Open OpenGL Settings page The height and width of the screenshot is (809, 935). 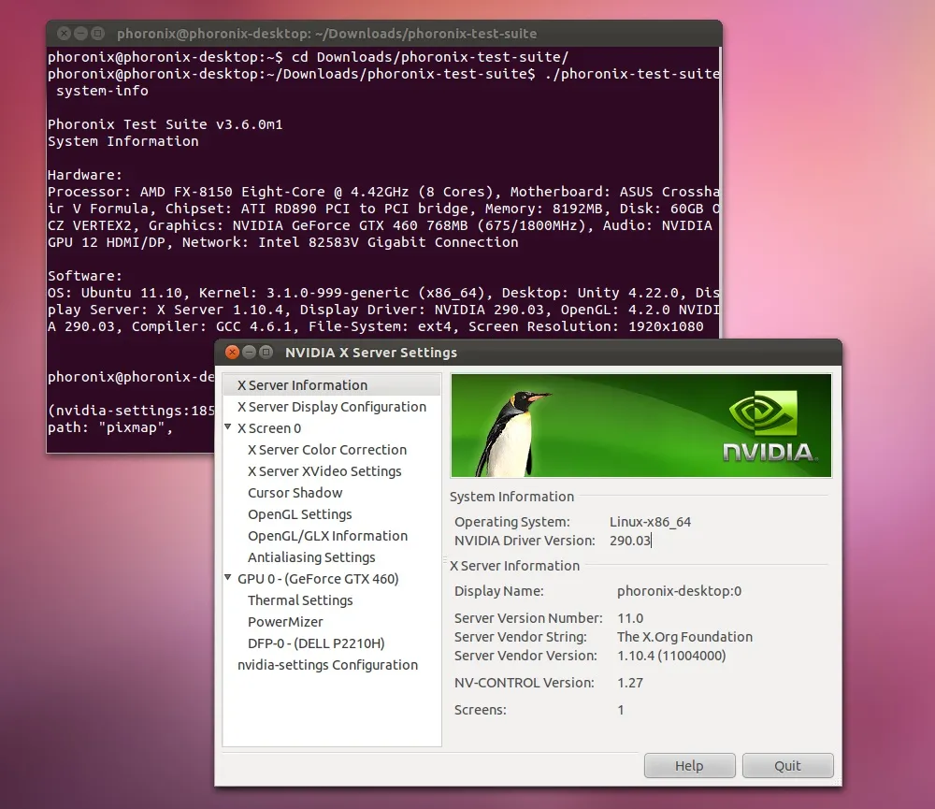(x=299, y=514)
